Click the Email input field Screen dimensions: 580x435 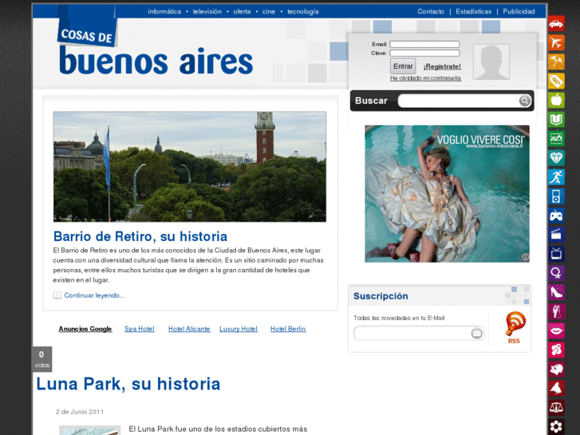424,44
